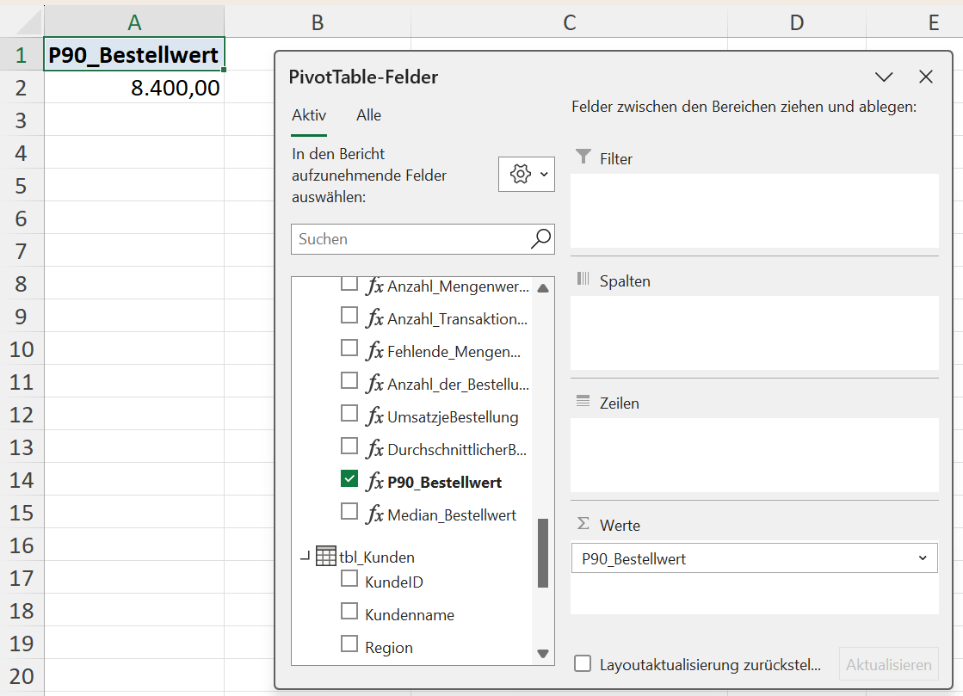Screen dimensions: 963x696
Task: Click the fx icon beside UmsatzjeBestellung
Action: point(374,416)
